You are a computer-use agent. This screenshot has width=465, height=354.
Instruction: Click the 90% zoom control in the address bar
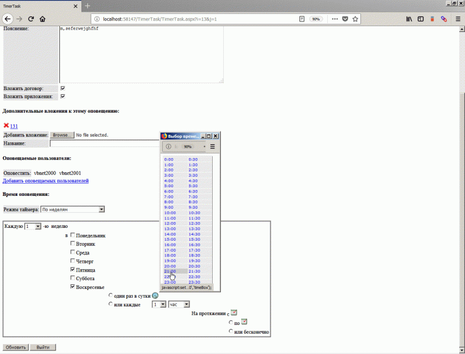tap(316, 19)
